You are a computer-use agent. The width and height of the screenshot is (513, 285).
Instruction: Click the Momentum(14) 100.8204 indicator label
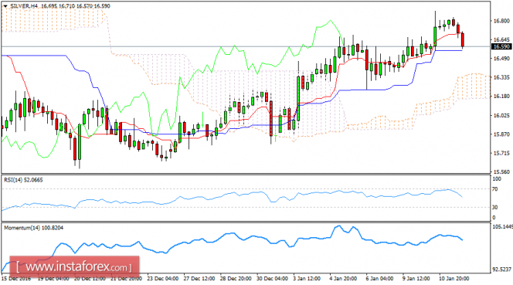tap(34, 228)
